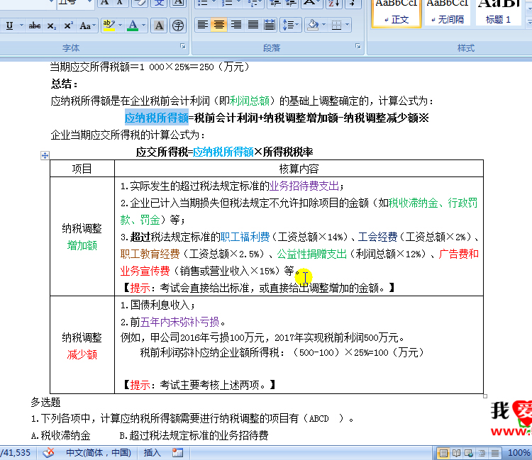The width and height of the screenshot is (532, 460).
Task: Switch to draft view
Action: click(x=495, y=453)
